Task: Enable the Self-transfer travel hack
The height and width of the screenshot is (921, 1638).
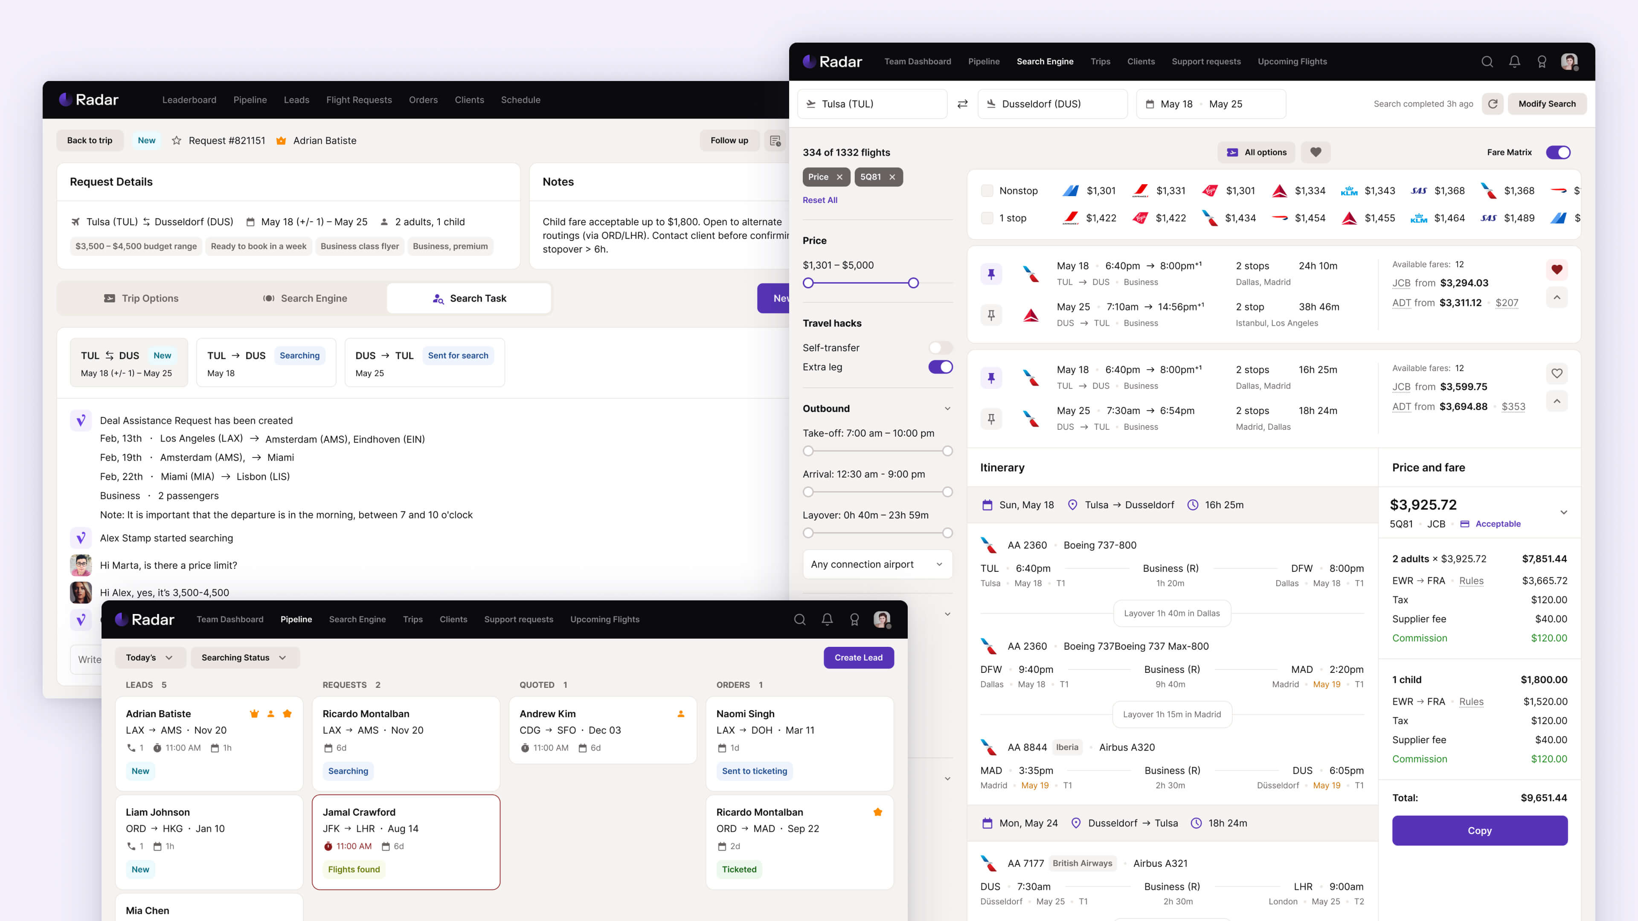Action: pyautogui.click(x=940, y=348)
